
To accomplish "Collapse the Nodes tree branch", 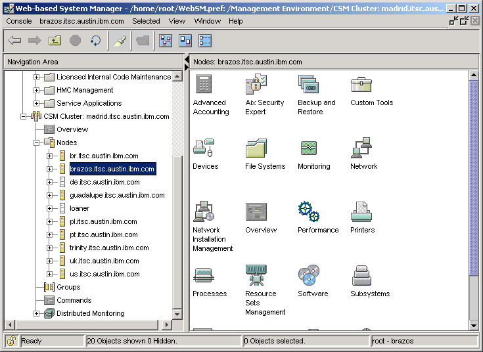I will point(36,143).
